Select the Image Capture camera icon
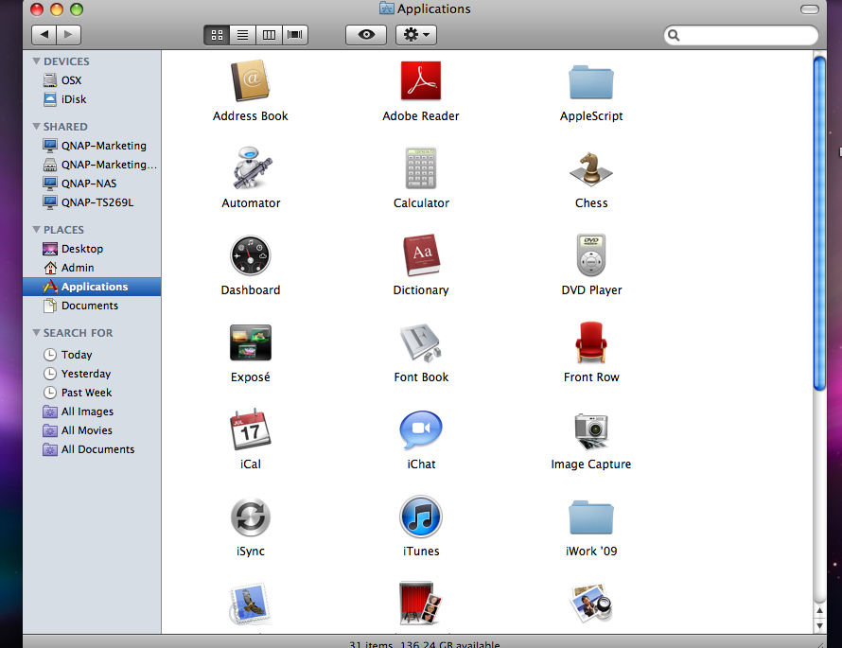 pos(590,430)
